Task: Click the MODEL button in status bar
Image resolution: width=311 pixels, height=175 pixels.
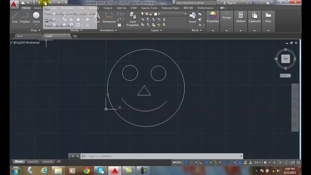Action: (x=177, y=162)
